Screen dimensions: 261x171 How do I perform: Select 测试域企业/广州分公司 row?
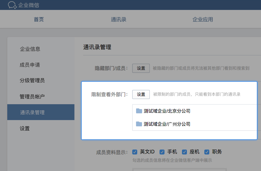coord(195,124)
